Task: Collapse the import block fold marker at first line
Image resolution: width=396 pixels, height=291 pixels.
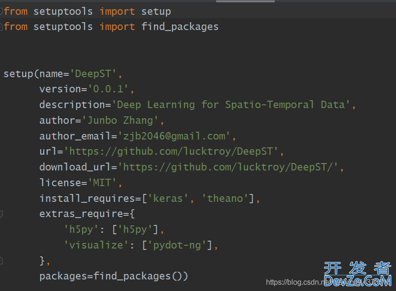Action: (x=1, y=12)
